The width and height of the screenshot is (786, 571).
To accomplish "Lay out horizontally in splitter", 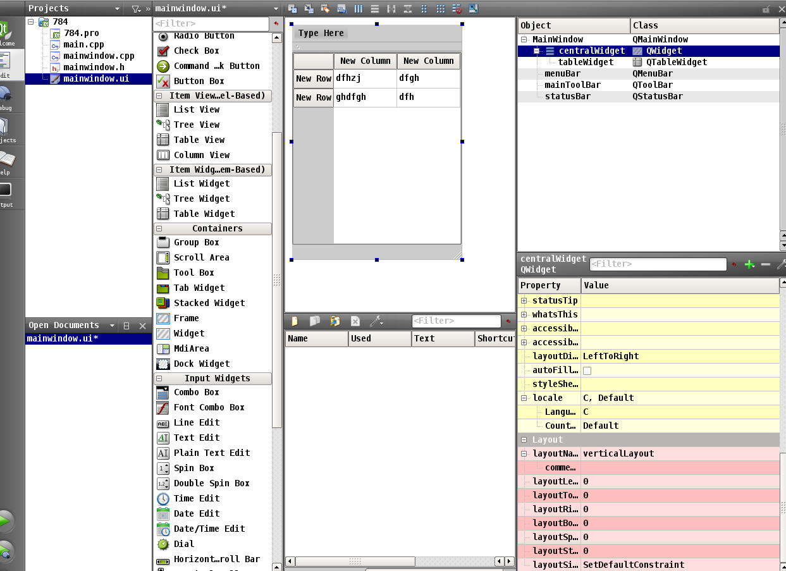I will point(391,9).
